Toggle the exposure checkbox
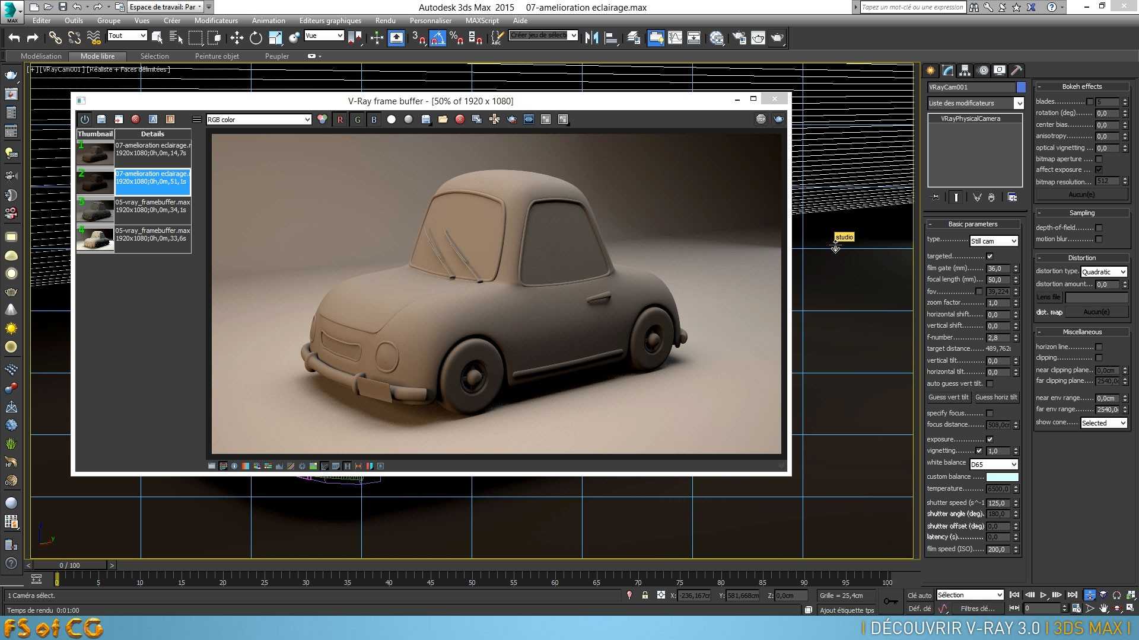Image resolution: width=1139 pixels, height=640 pixels. (x=990, y=440)
